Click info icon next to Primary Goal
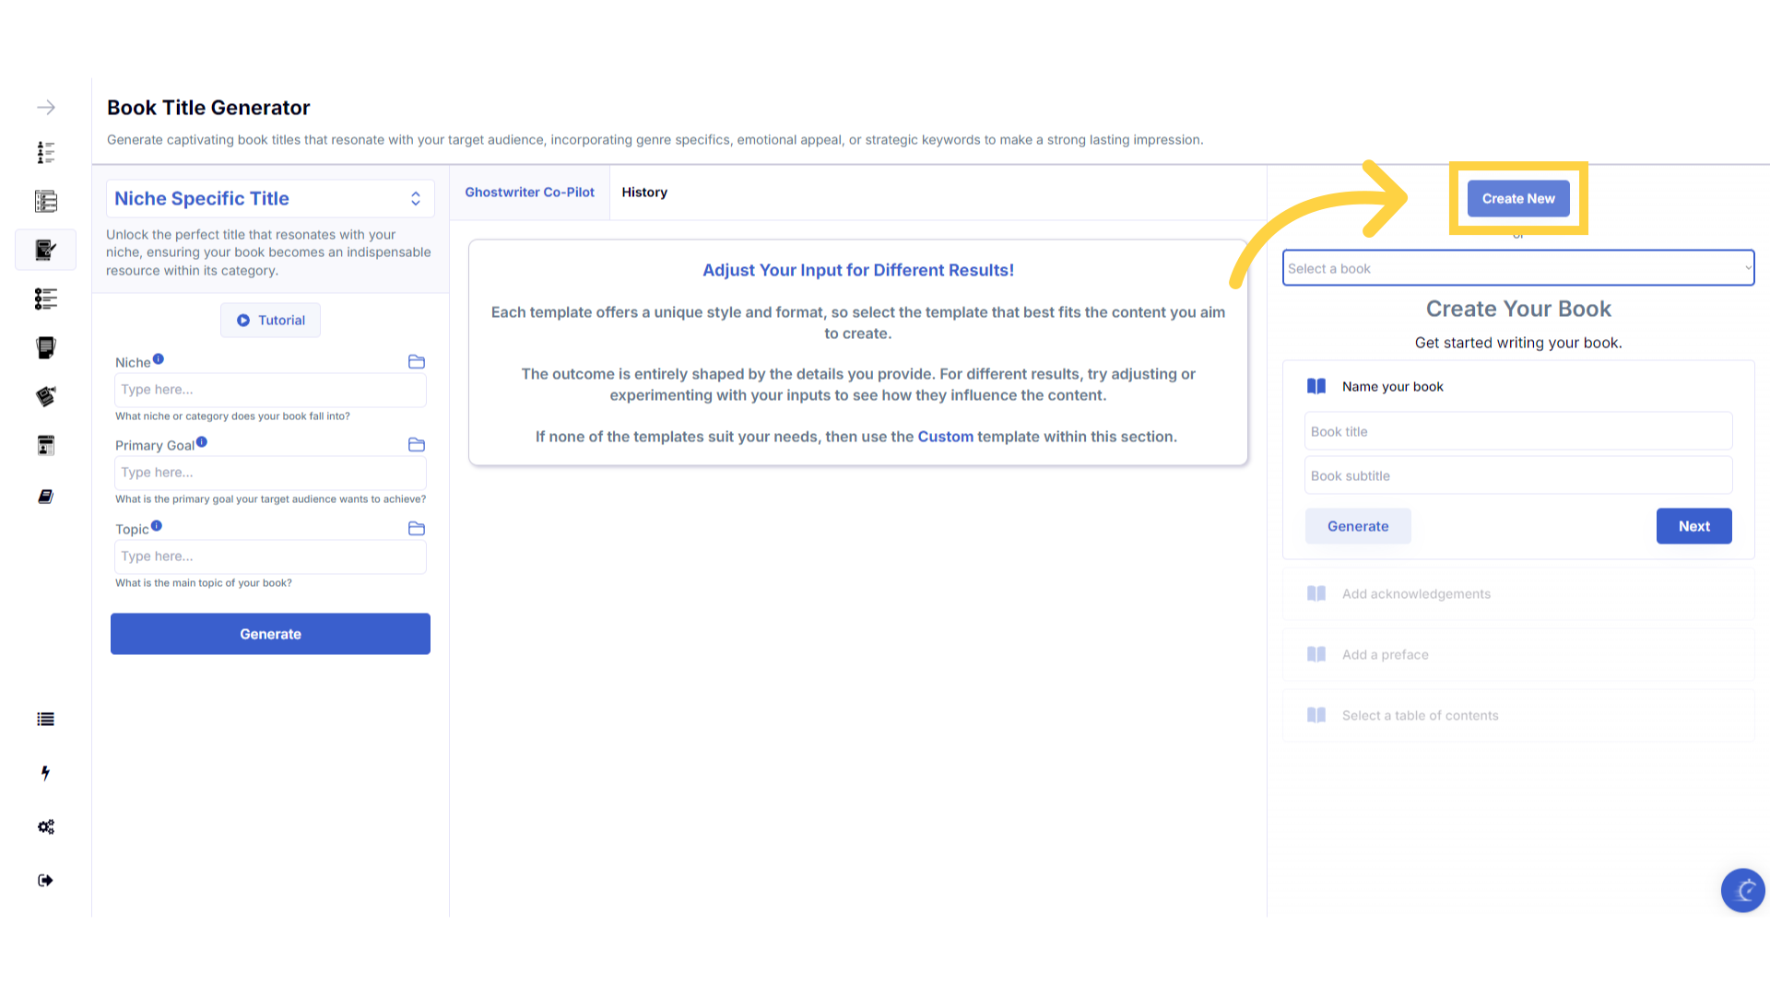The image size is (1770, 995). (x=202, y=442)
